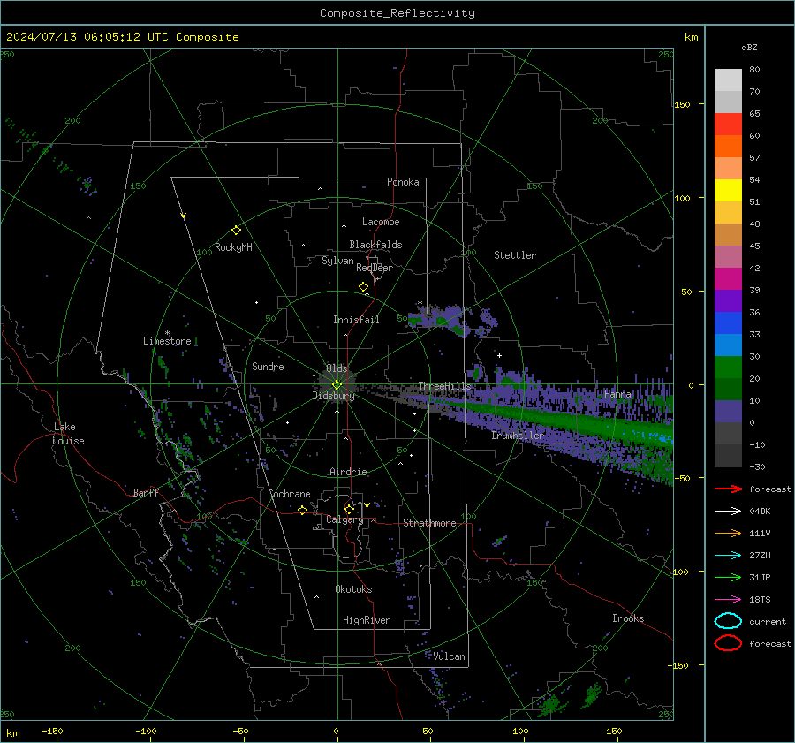Image resolution: width=795 pixels, height=743 pixels.
Task: Click the Drumheller label on the map
Action: pyautogui.click(x=518, y=436)
